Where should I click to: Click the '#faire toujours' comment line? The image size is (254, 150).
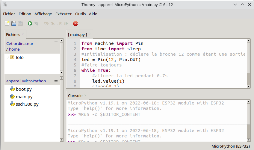pyautogui.click(x=102, y=65)
